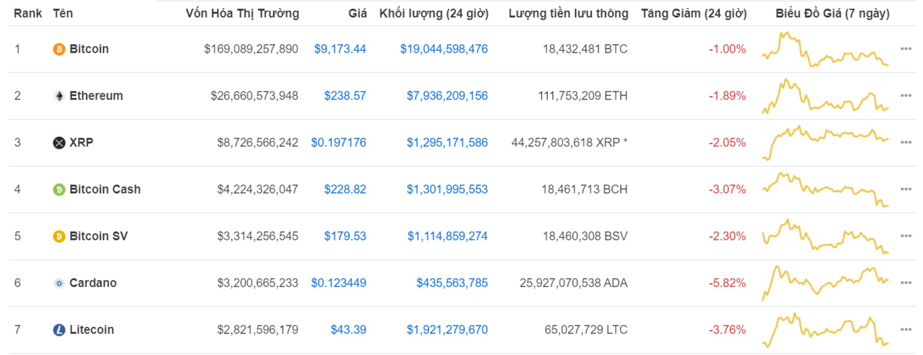Open the Bitcoin SV name link
The width and height of the screenshot is (923, 355).
pyautogui.click(x=99, y=237)
